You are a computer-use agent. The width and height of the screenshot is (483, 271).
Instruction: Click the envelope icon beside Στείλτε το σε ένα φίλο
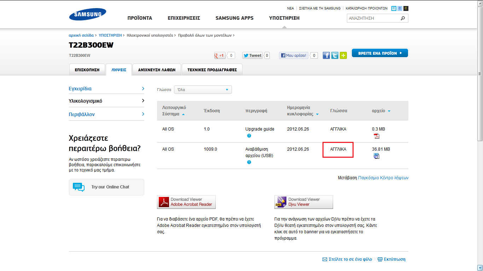[x=325, y=259]
